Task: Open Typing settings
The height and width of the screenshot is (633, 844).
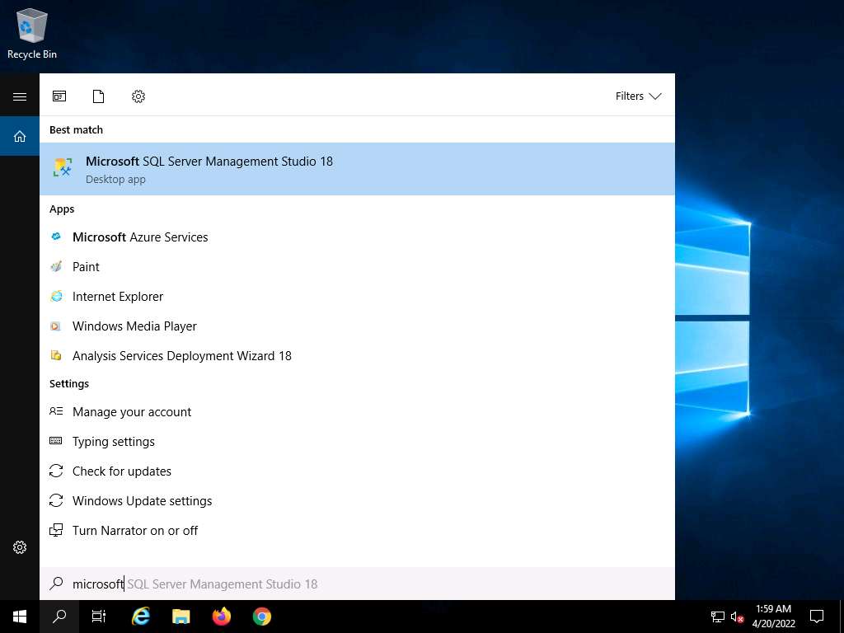Action: click(x=114, y=442)
